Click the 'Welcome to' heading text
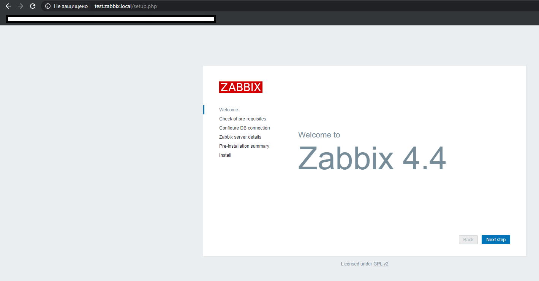Screen dimensions: 539x281 pyautogui.click(x=319, y=135)
